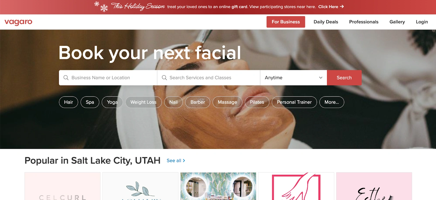Screen dimensions: 436x200
Task: Go to Daily Deals menu item
Action: [326, 22]
